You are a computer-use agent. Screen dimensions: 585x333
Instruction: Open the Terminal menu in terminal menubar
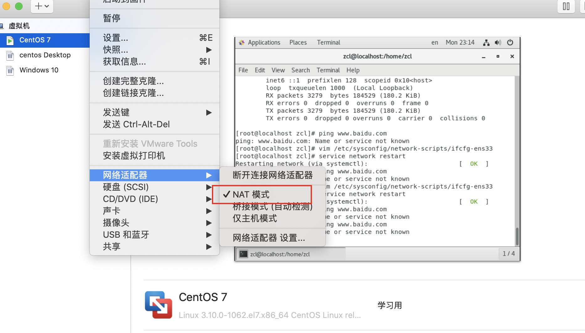(328, 70)
